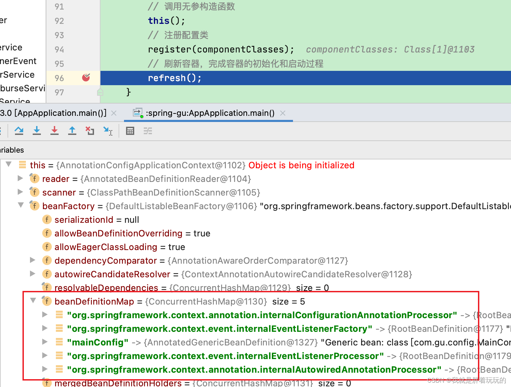
Task: Click the Drop Frame icon
Action: [90, 131]
